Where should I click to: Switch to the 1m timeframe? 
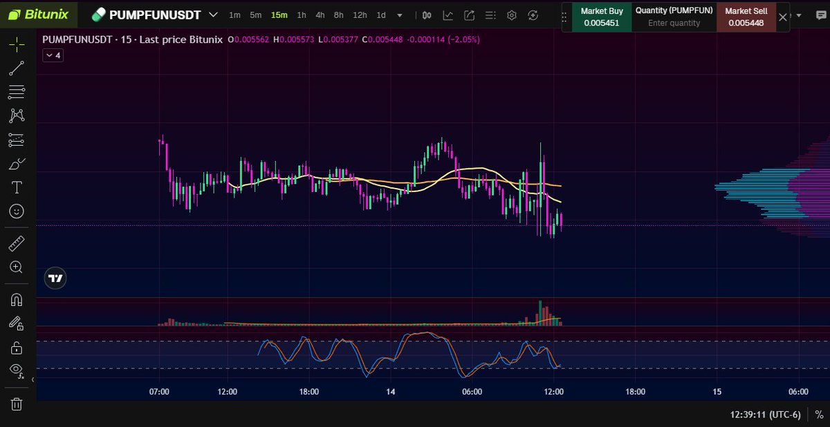pyautogui.click(x=234, y=15)
